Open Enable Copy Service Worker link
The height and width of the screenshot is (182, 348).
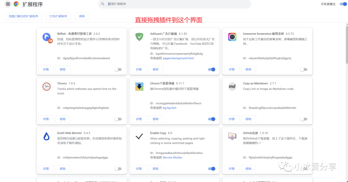click(172, 157)
